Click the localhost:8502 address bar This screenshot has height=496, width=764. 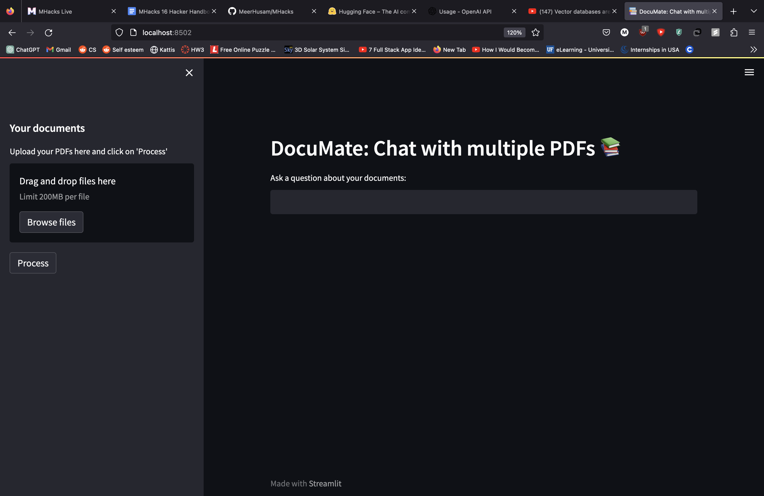point(289,32)
